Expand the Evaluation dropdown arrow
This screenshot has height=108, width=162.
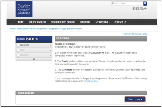[50, 45]
